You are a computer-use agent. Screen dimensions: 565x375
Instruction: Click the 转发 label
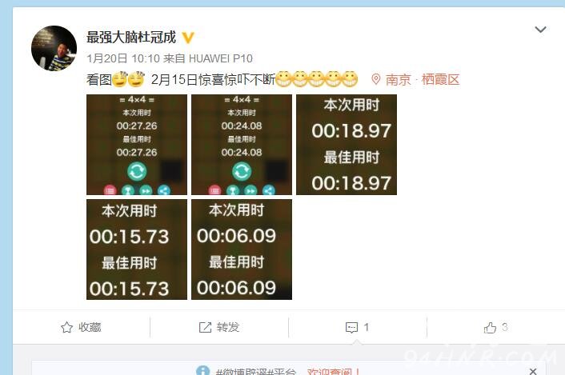pos(228,327)
